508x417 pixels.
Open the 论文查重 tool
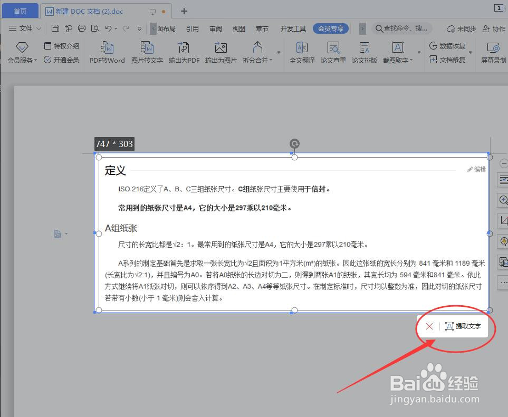[x=333, y=52]
